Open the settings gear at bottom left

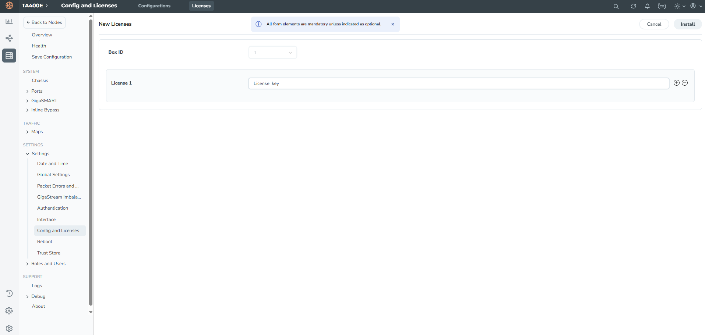click(9, 328)
